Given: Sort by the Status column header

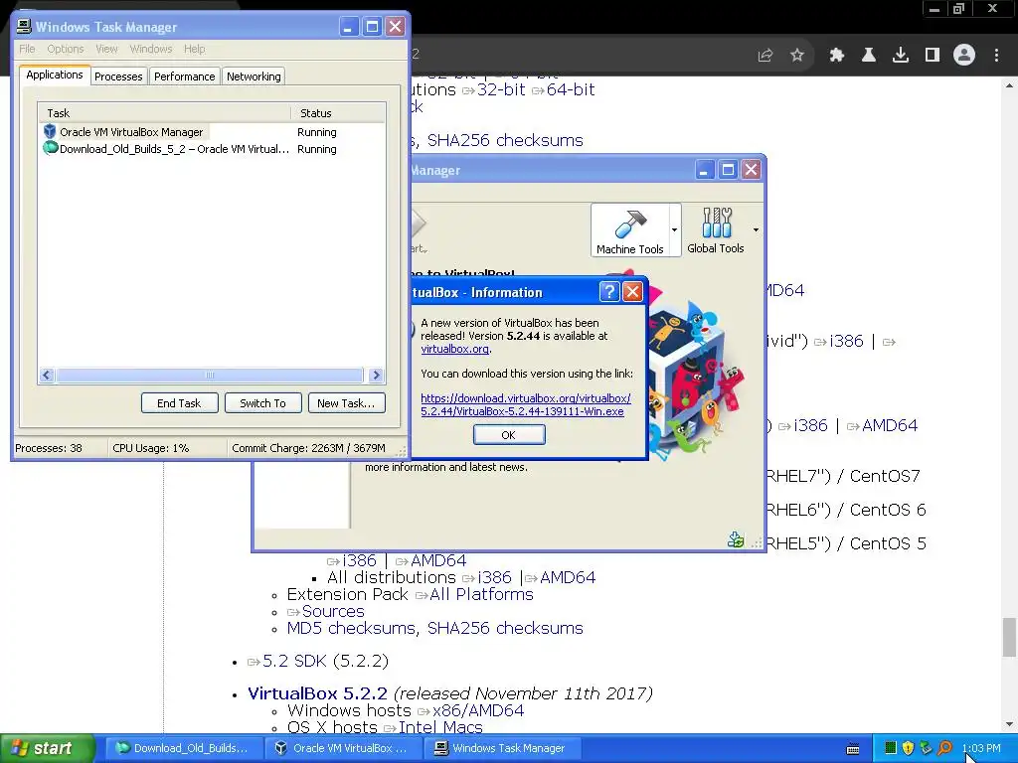Looking at the screenshot, I should click(338, 113).
